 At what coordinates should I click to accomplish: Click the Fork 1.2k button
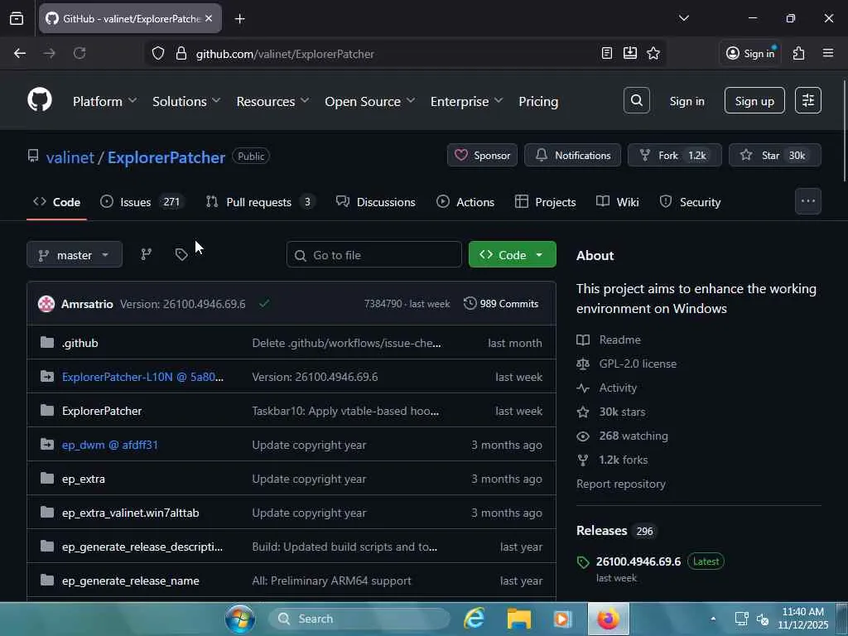pos(674,155)
